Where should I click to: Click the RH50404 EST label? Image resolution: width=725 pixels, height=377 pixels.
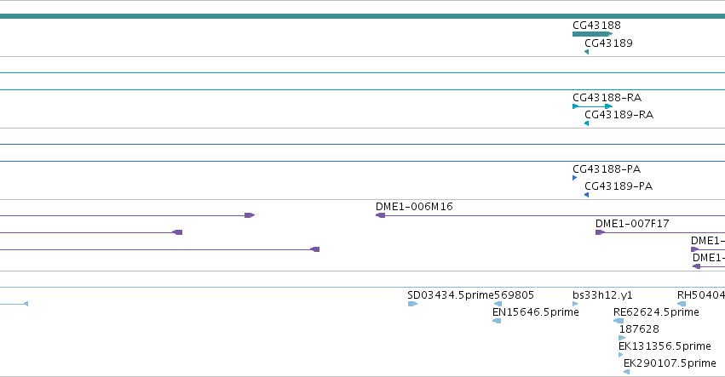coord(701,295)
